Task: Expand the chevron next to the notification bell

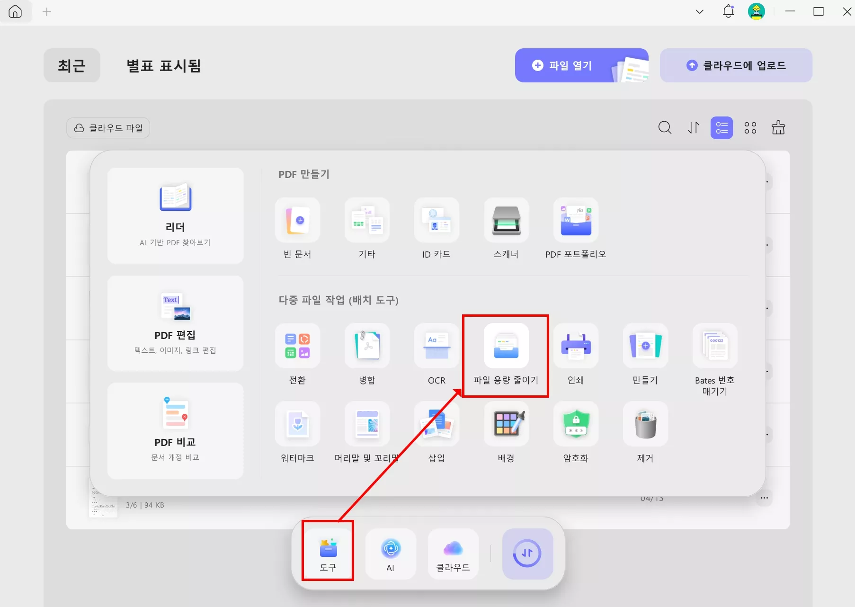Action: point(699,11)
